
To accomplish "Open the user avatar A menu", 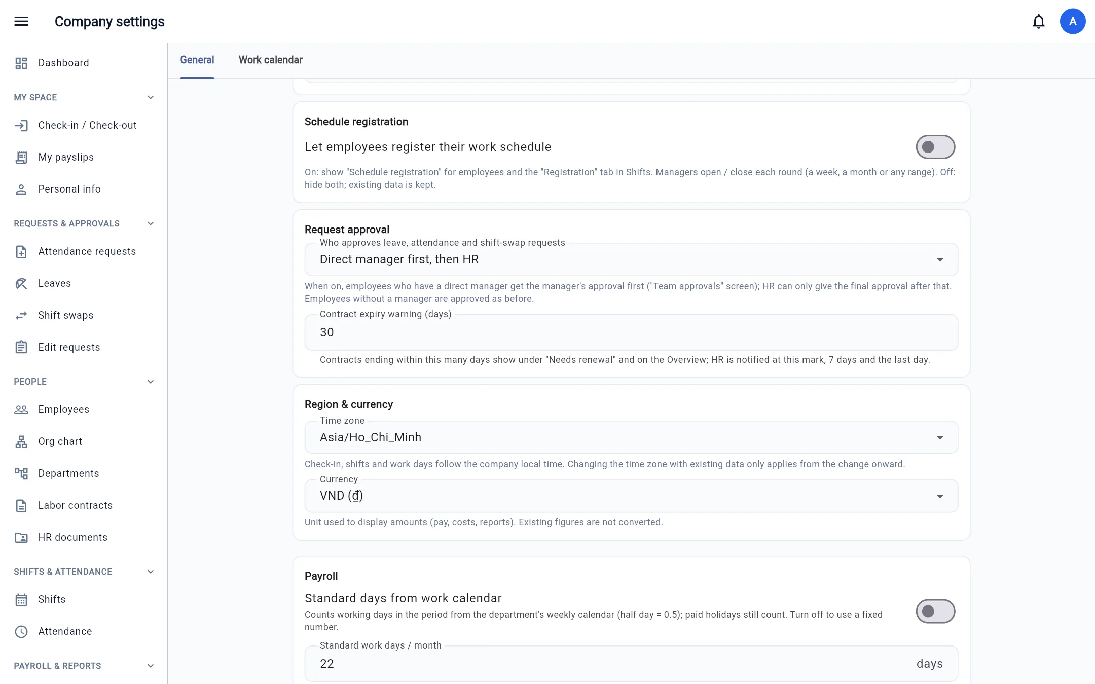I will tap(1073, 21).
